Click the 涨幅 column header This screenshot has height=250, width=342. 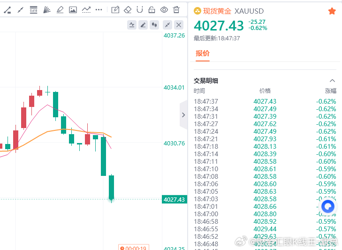coord(331,91)
